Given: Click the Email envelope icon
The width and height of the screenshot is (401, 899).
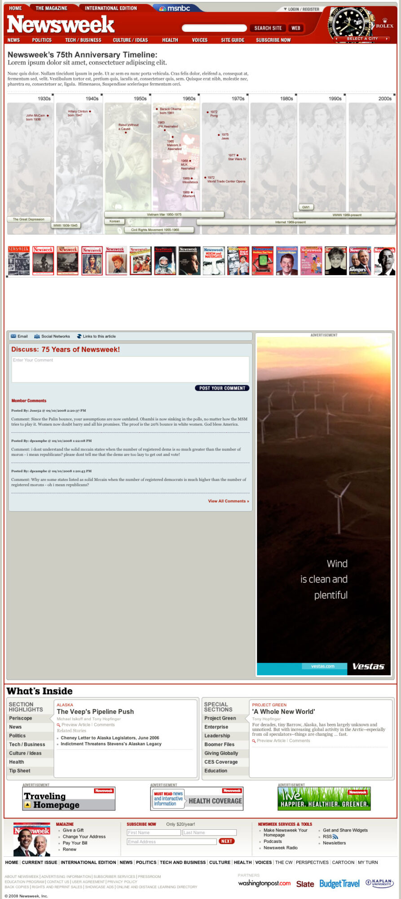Looking at the screenshot, I should (x=13, y=336).
